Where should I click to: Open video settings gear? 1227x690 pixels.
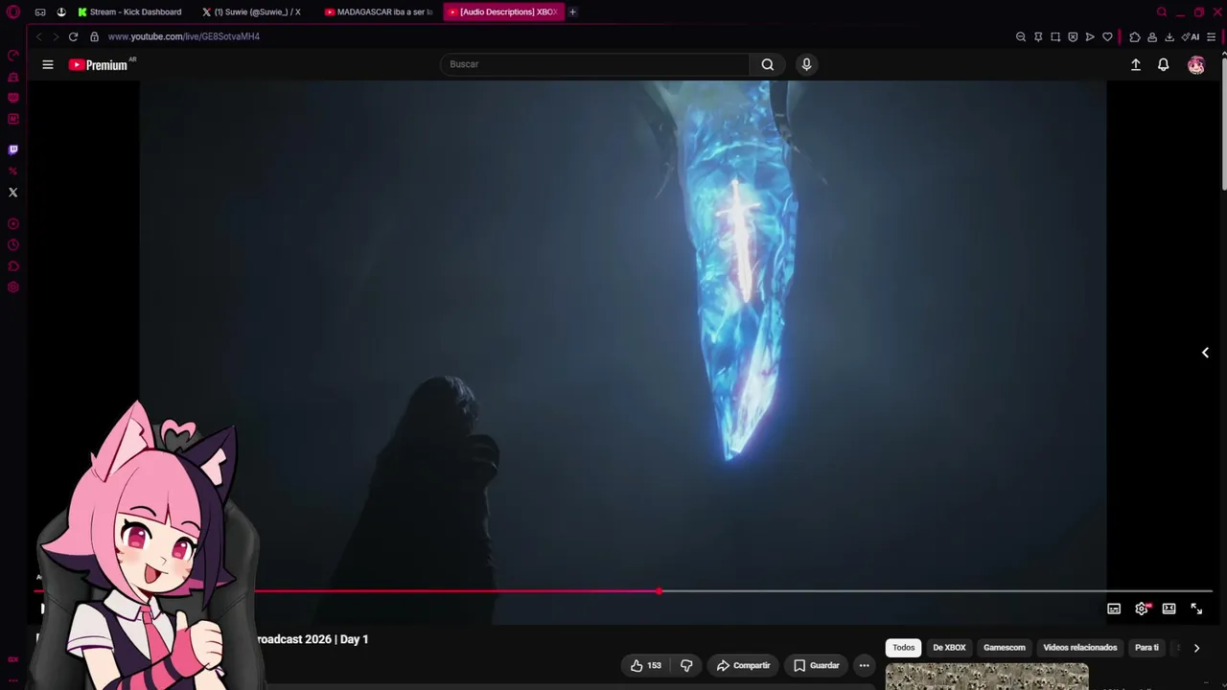tap(1142, 609)
